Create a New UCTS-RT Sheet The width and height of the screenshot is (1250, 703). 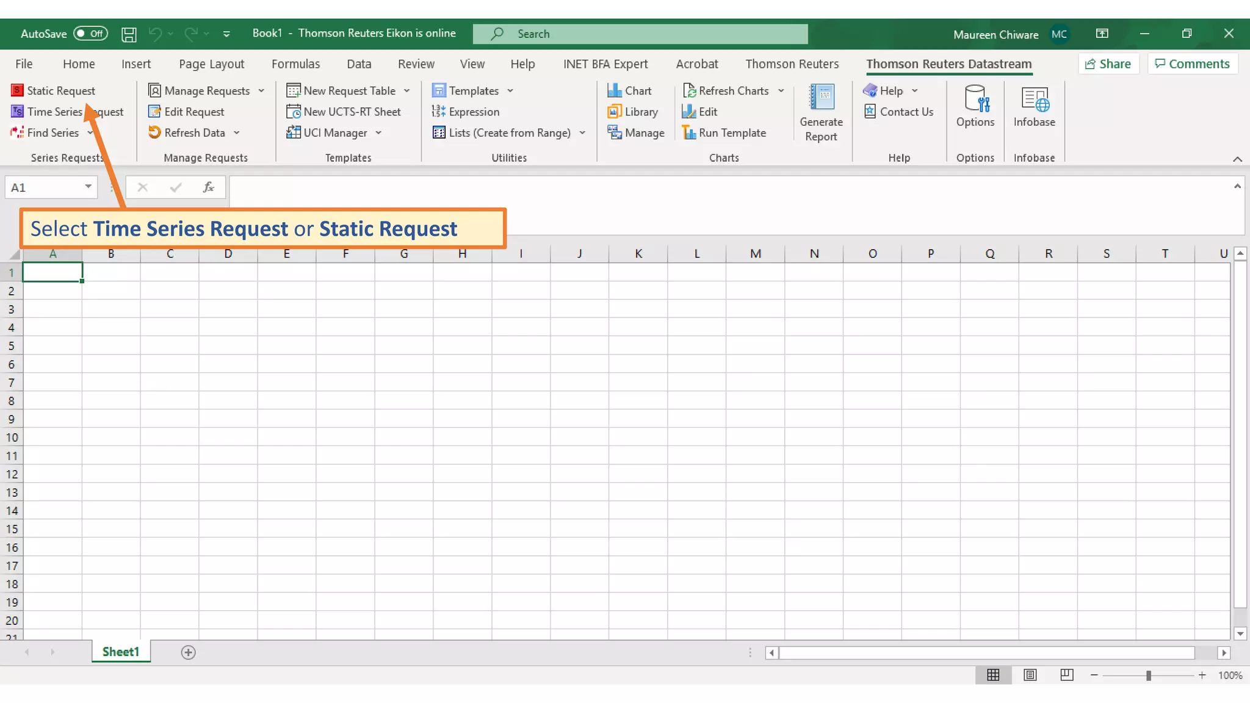click(x=344, y=112)
